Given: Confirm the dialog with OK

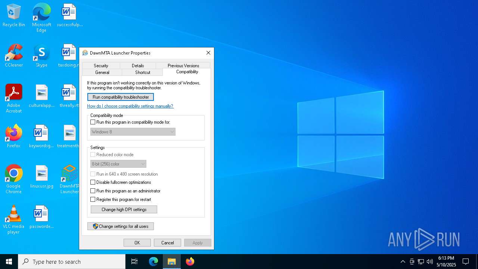Looking at the screenshot, I should pos(137,243).
